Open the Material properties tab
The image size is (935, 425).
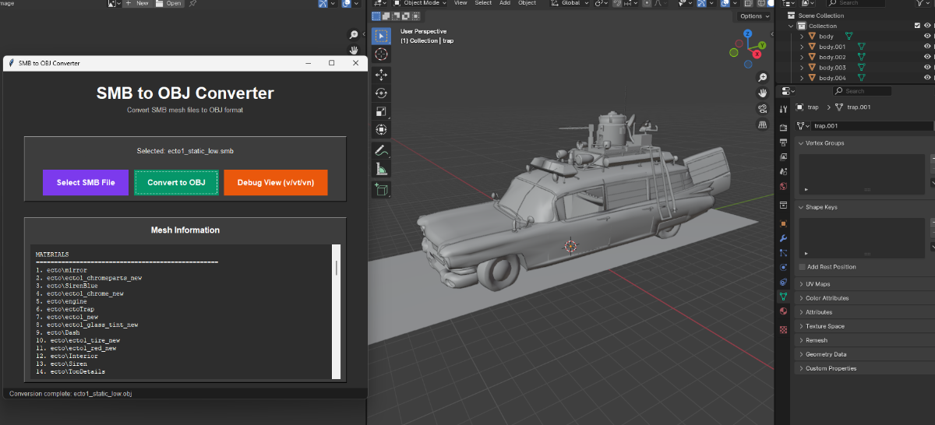coord(783,311)
